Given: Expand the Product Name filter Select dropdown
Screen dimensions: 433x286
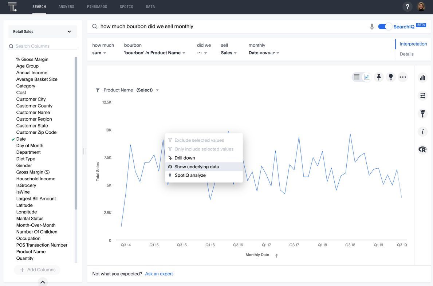Looking at the screenshot, I should coord(147,90).
